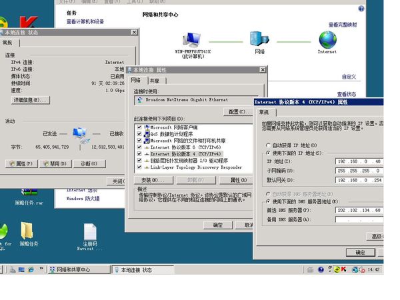Screen dimensions: 400x300
Task: Uncheck Internet 协议版本 4 (TCP/IPv4) checkbox
Action: (x=139, y=154)
